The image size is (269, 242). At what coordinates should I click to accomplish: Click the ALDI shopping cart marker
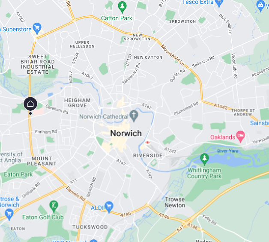click(x=109, y=207)
